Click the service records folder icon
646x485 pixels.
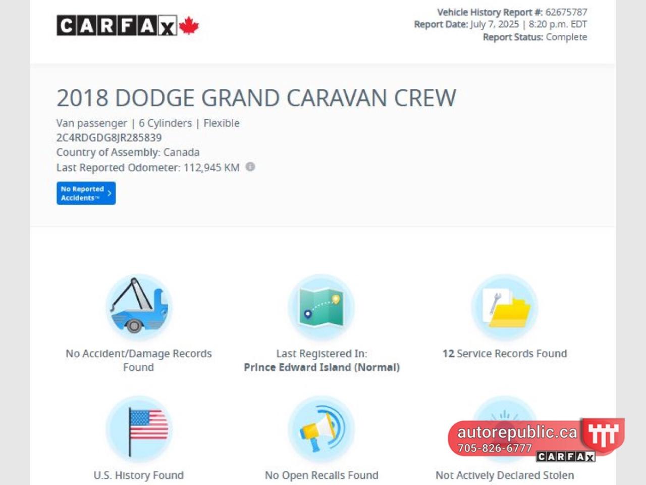coord(505,307)
